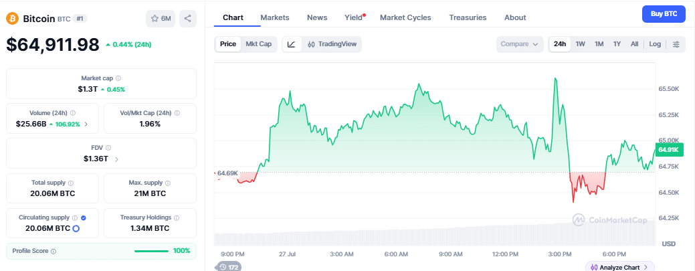The width and height of the screenshot is (695, 271).
Task: Click the Profile Score progress bar
Action: coord(152,251)
